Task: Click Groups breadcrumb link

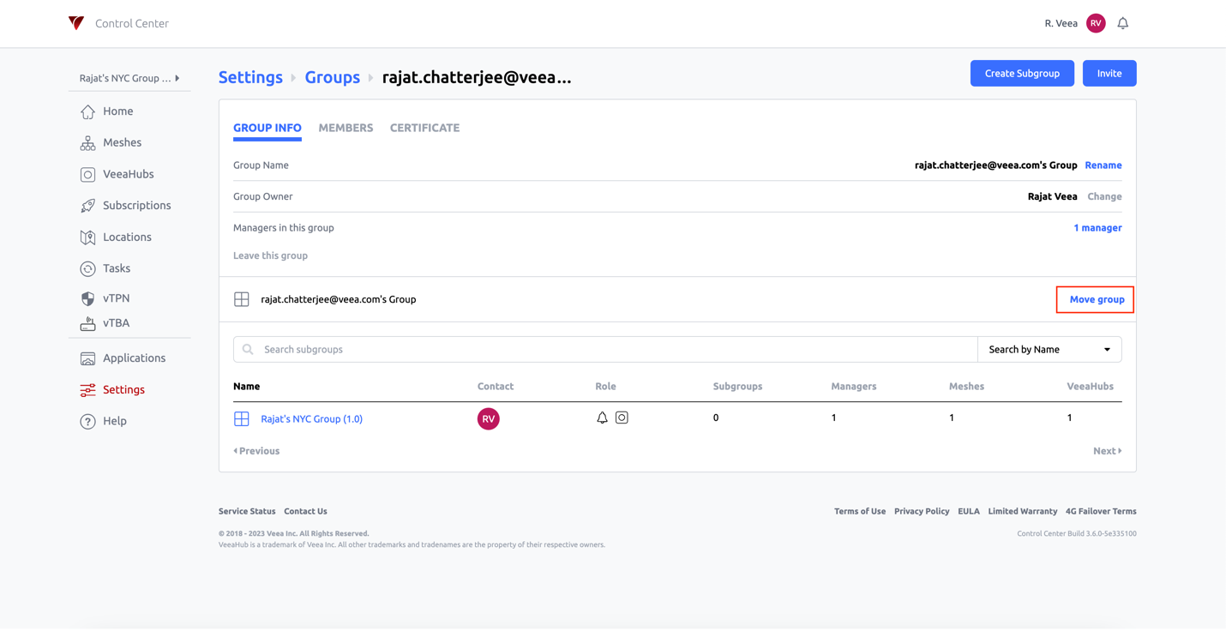Action: pos(333,77)
